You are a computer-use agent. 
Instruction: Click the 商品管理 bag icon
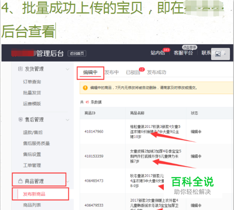click(x=20, y=181)
